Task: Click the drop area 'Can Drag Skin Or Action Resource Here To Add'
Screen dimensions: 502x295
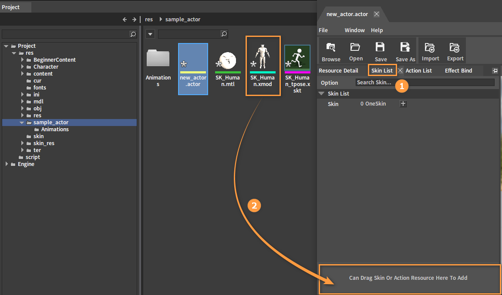Action: 409,279
